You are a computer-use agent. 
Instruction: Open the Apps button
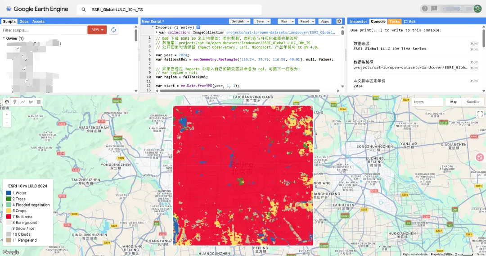(325, 22)
